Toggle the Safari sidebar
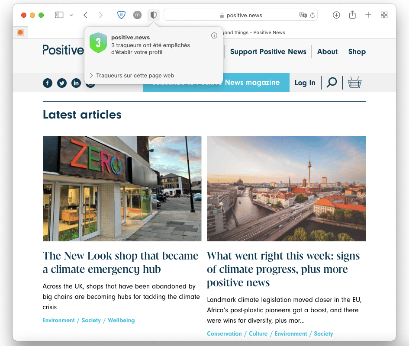 [59, 15]
